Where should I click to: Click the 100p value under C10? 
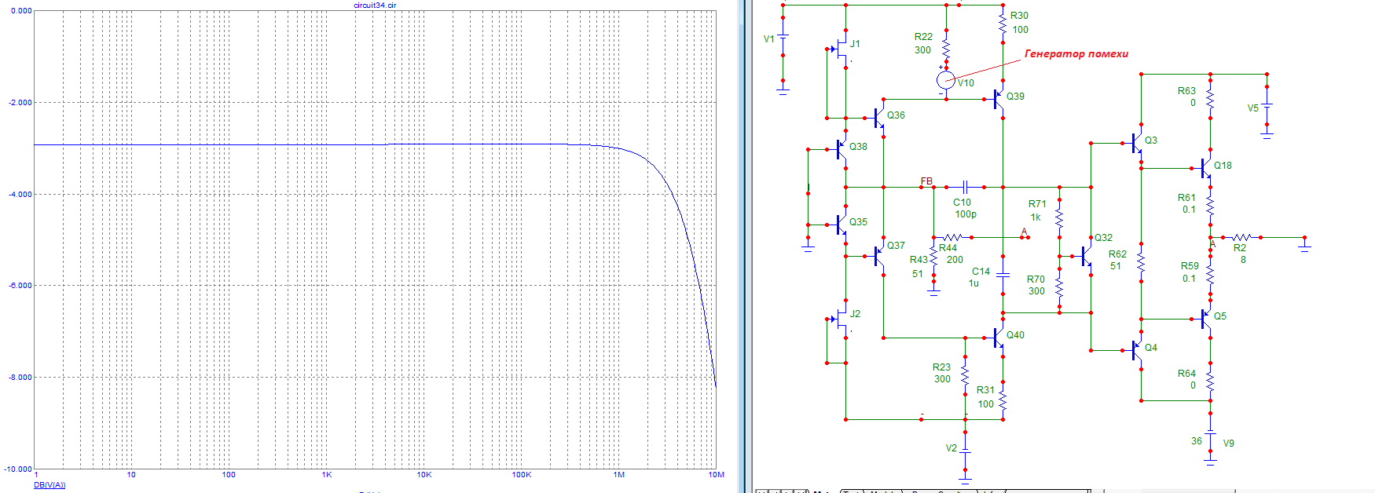(x=966, y=214)
